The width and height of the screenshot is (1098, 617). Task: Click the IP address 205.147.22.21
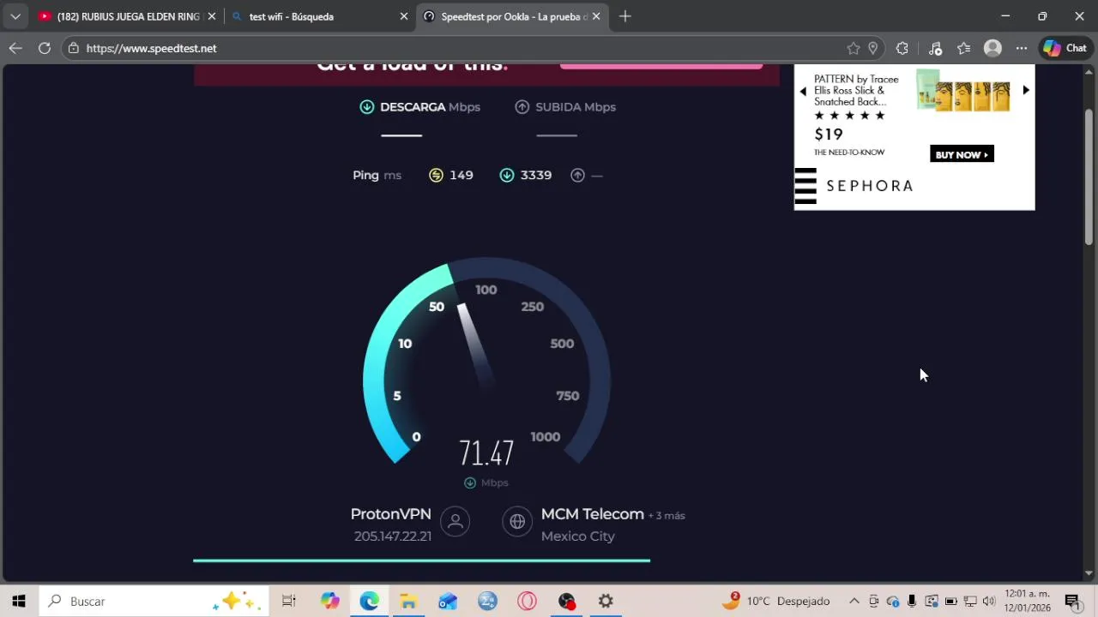tap(393, 536)
